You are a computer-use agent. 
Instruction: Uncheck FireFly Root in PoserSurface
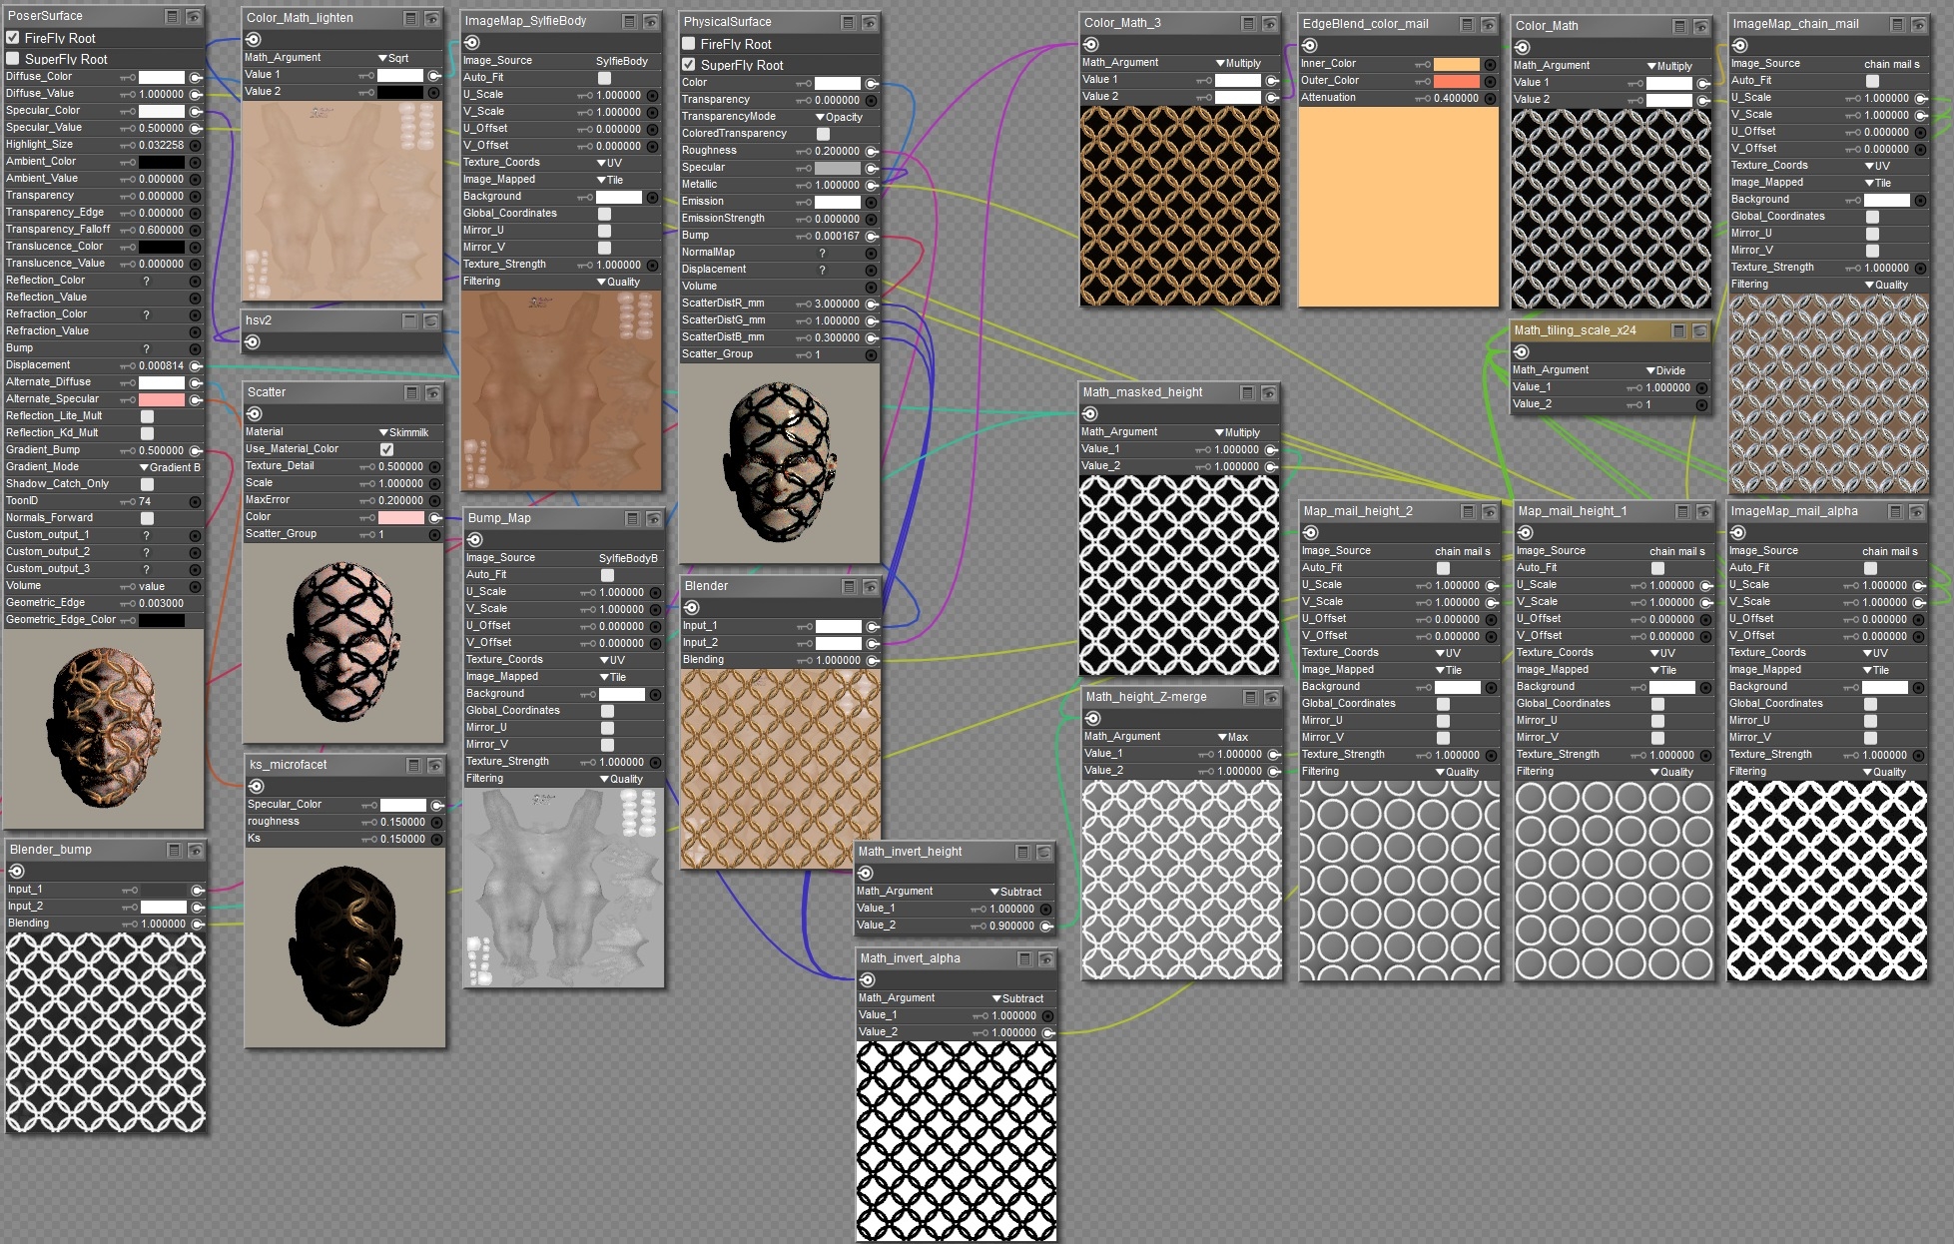tap(13, 38)
